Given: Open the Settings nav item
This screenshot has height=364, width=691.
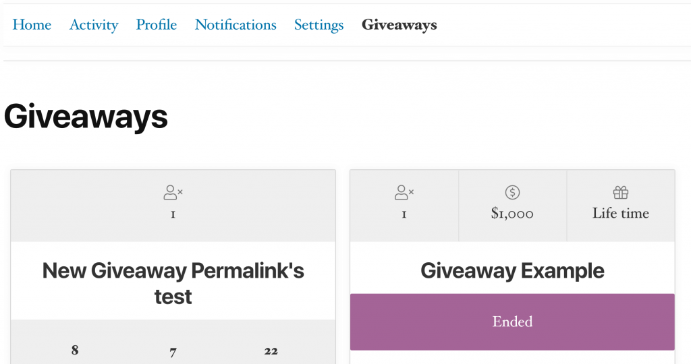Looking at the screenshot, I should 319,25.
